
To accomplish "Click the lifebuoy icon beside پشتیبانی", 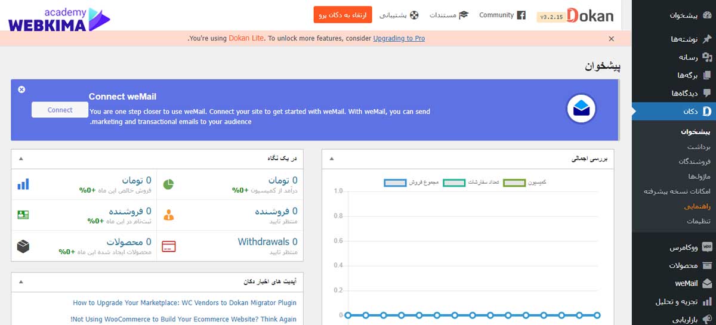I will pyautogui.click(x=414, y=15).
